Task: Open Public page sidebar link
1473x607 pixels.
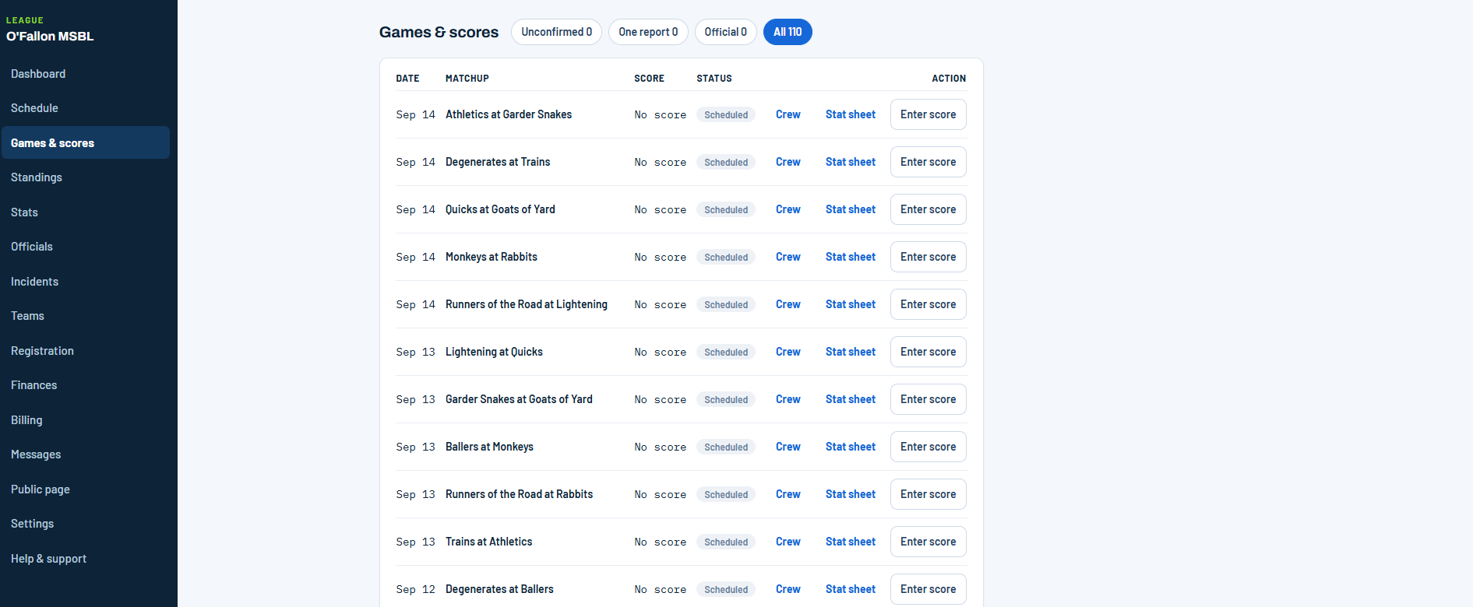Action: pyautogui.click(x=86, y=489)
